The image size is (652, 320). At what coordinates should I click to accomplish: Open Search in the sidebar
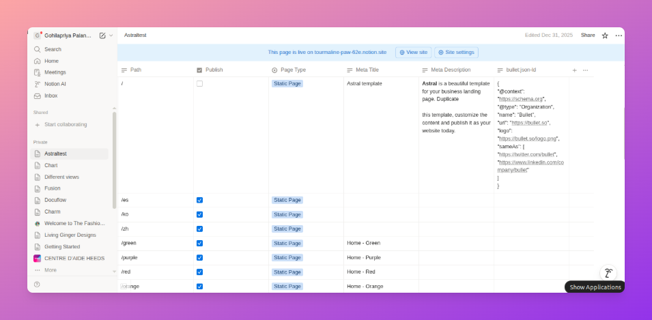(x=53, y=49)
